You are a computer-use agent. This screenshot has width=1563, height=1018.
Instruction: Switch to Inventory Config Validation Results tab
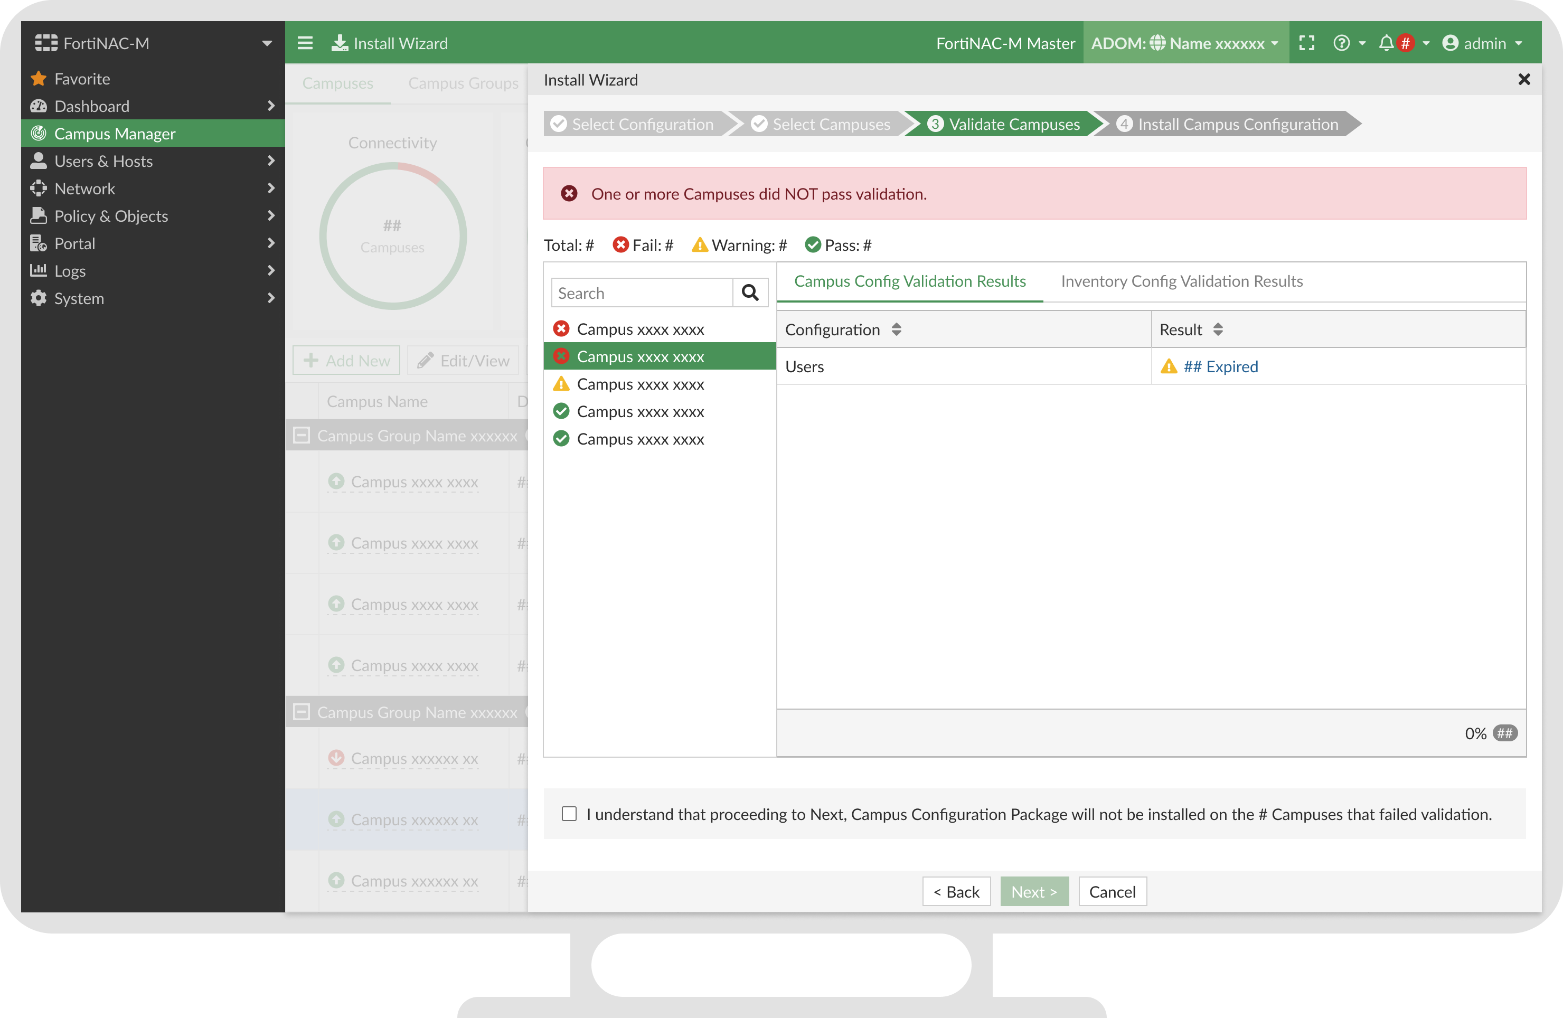pos(1181,281)
